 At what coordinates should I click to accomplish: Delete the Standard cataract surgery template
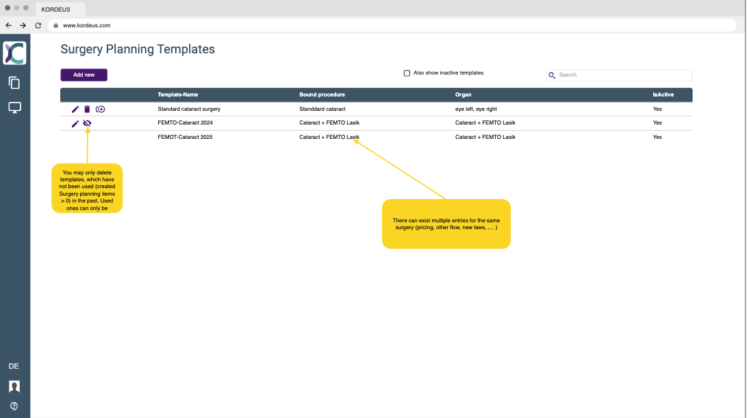point(87,109)
